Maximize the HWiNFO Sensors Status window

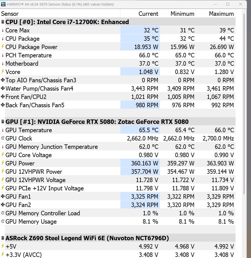pos(228,4)
